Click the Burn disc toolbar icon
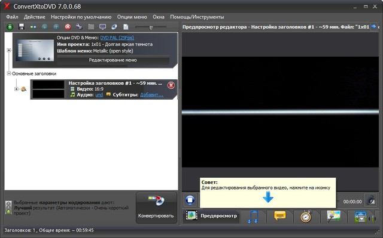The width and height of the screenshot is (383, 238). (x=114, y=27)
